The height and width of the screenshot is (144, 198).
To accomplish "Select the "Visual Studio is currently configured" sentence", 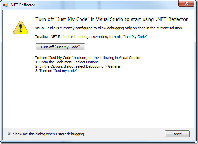I will coord(109,28).
